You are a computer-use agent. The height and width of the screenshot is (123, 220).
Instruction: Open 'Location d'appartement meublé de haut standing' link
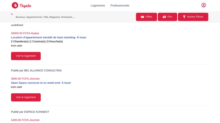click(49, 37)
